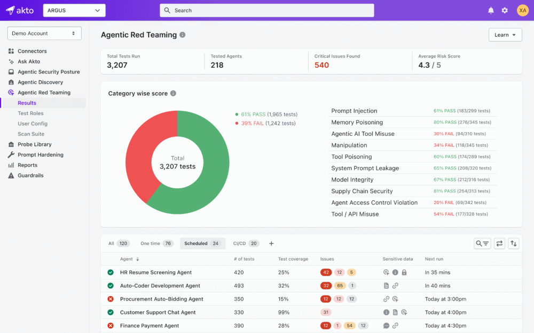This screenshot has height=333, width=534.
Task: Click the Agentic Red Teaming sidebar icon
Action: (x=11, y=92)
